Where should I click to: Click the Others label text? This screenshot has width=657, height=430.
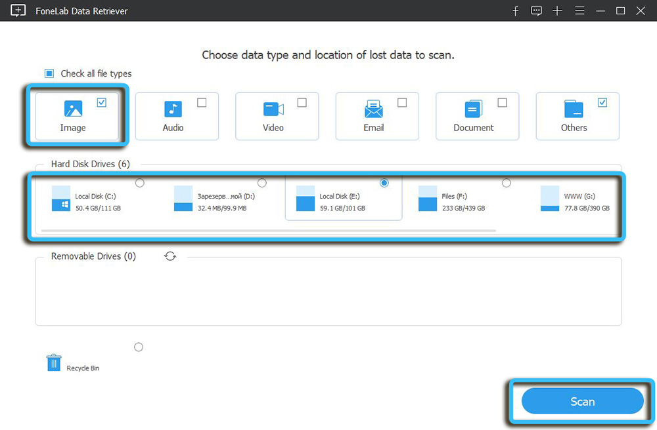pos(574,128)
